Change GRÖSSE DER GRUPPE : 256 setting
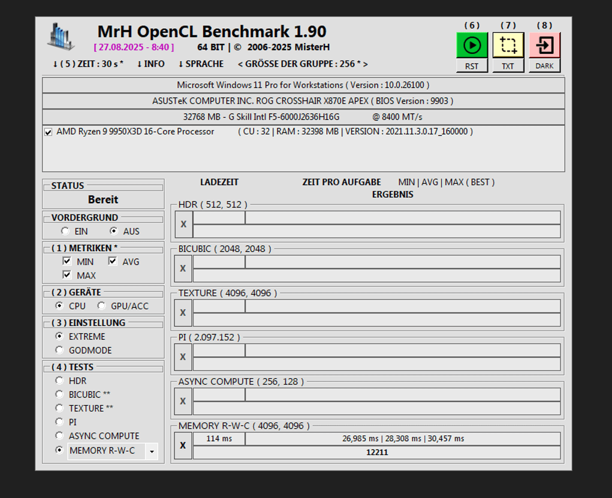Viewport: 612px width, 498px height. [303, 64]
